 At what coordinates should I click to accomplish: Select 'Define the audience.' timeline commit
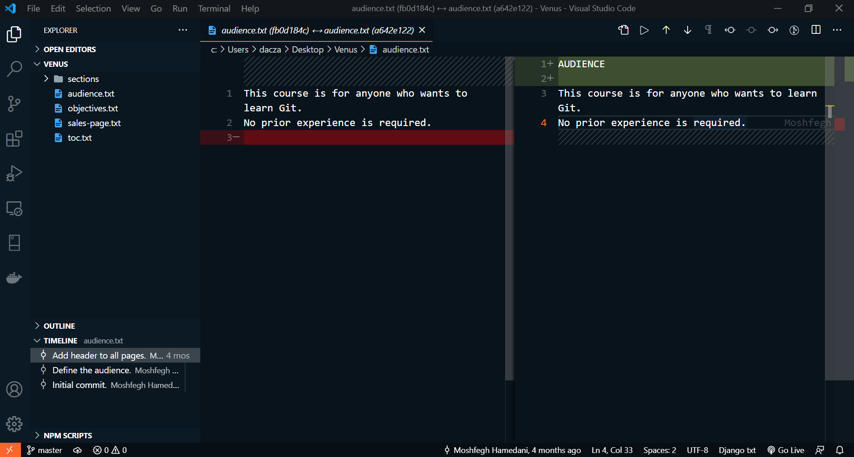[91, 370]
